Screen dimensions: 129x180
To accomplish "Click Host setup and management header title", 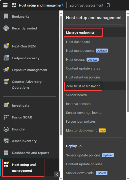I will coord(41,5).
